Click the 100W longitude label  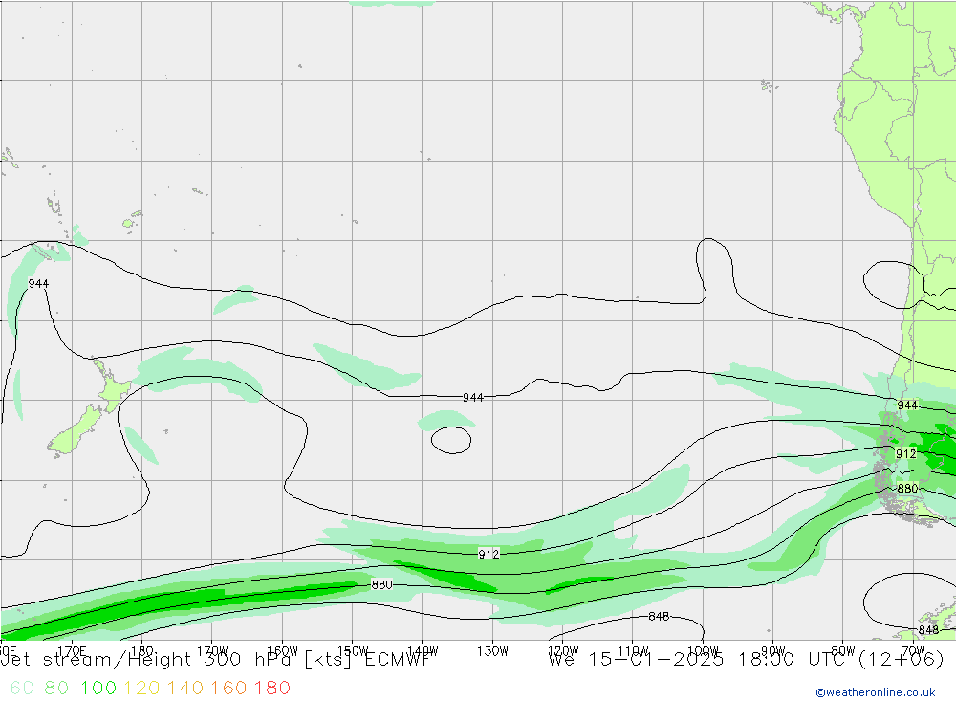tap(703, 651)
